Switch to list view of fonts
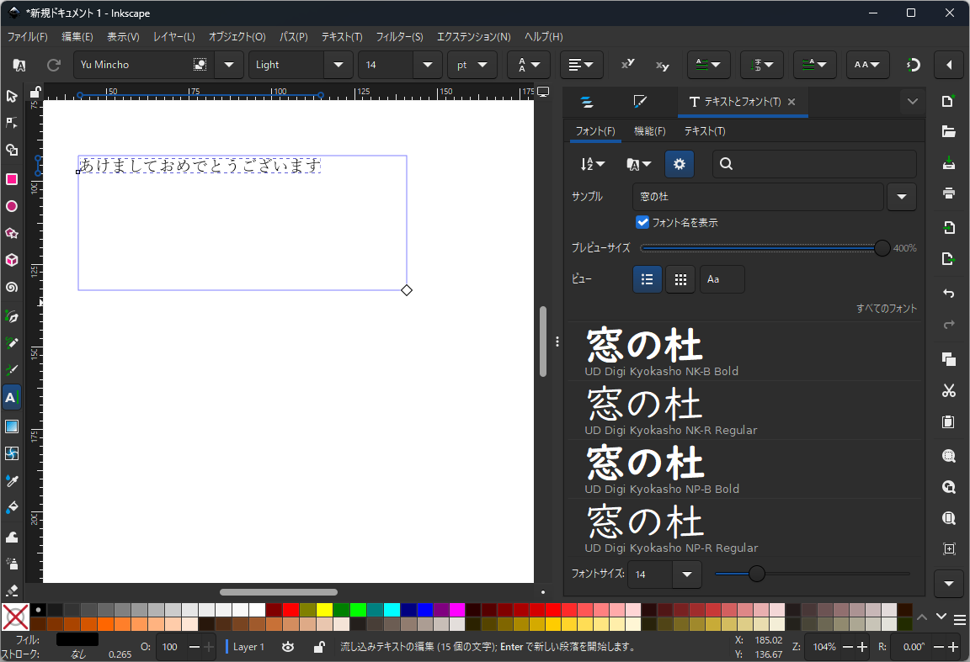The height and width of the screenshot is (662, 970). pos(647,279)
